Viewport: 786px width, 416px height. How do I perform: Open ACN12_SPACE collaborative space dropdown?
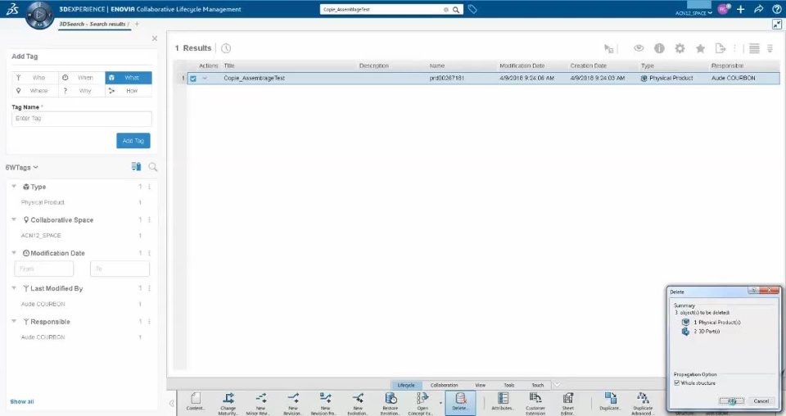coord(693,13)
